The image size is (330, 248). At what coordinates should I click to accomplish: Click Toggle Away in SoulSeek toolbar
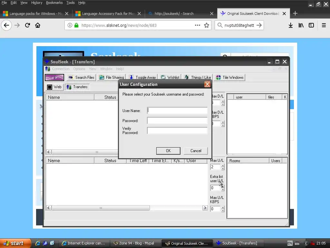(142, 77)
